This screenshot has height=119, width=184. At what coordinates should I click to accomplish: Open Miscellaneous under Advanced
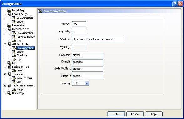pyautogui.click(x=24, y=78)
